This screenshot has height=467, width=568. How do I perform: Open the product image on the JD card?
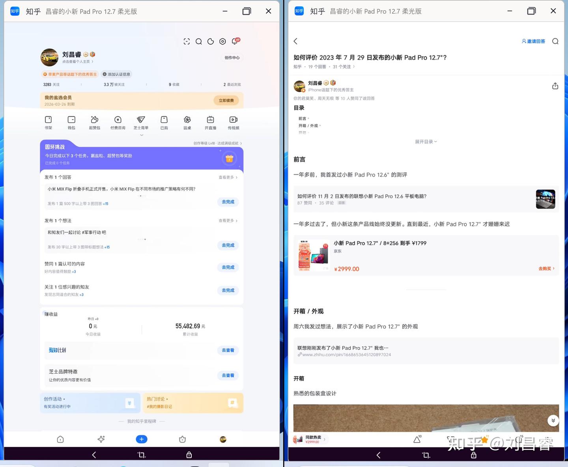[x=314, y=255]
